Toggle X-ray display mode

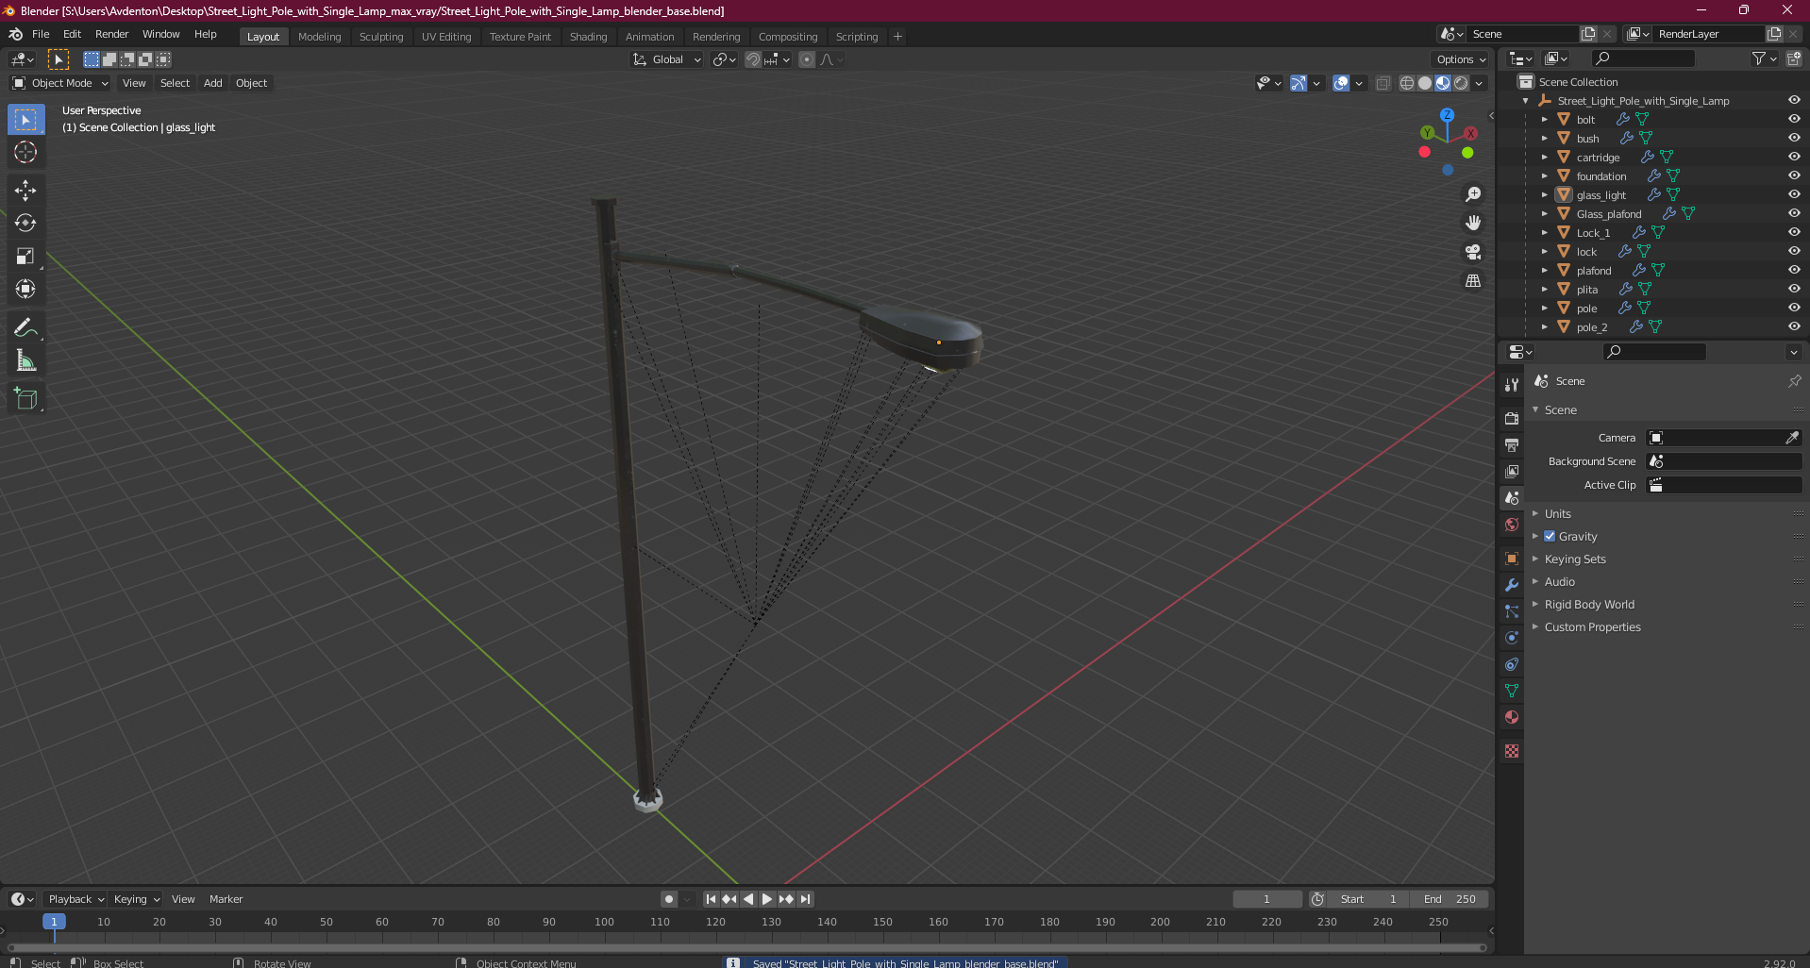(x=1383, y=83)
